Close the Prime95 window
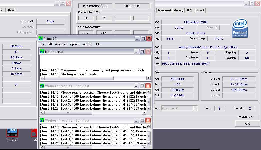The height and width of the screenshot is (150, 261). coord(149,39)
